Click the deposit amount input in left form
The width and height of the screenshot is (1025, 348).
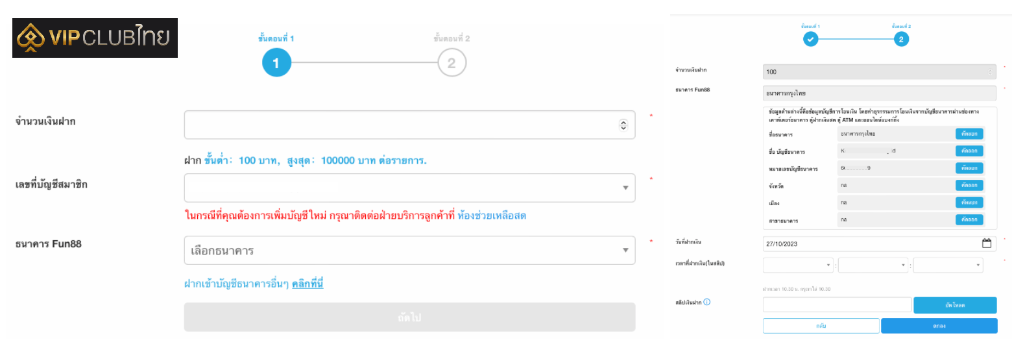(409, 125)
